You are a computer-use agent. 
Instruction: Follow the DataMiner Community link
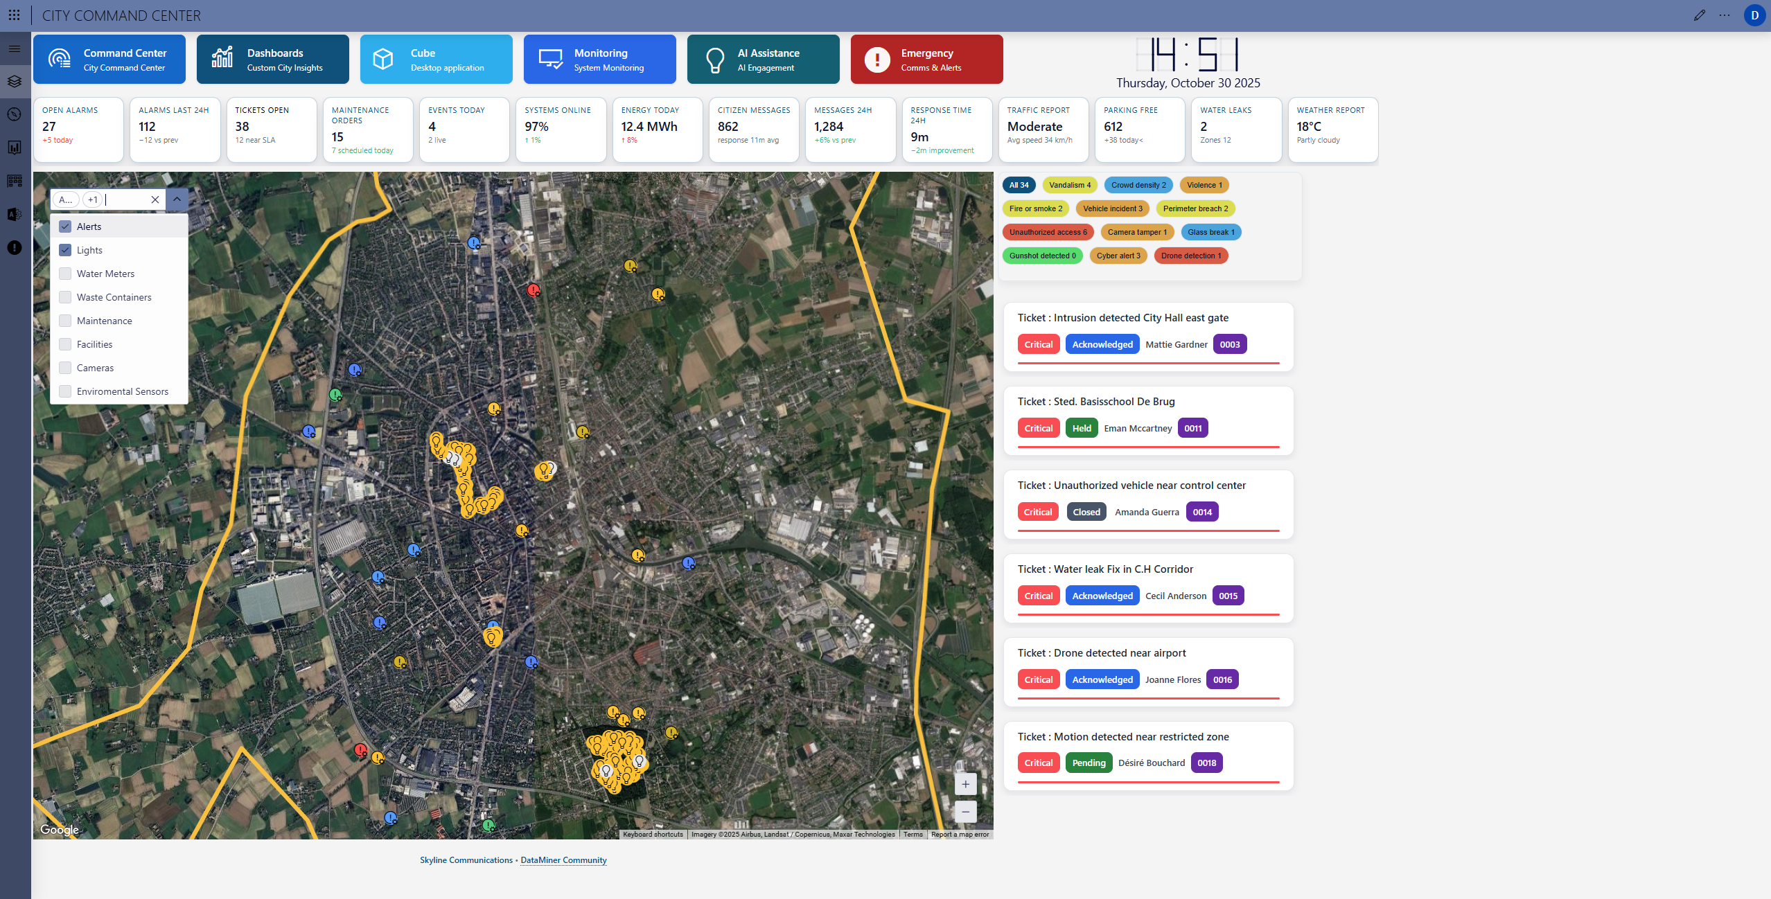point(563,860)
